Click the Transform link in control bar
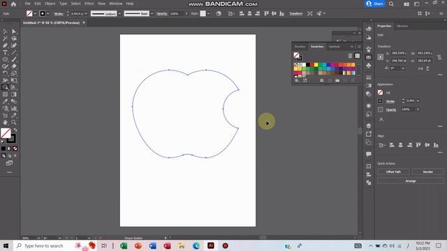This screenshot has width=447, height=251. (x=295, y=14)
